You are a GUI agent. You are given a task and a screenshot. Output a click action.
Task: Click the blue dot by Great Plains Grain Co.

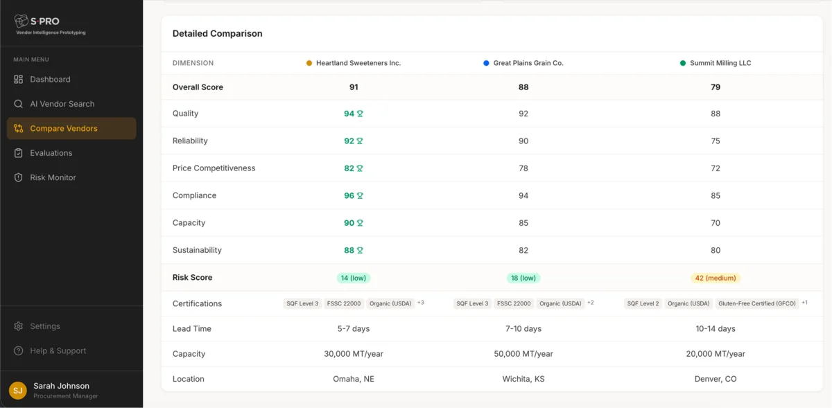click(x=486, y=63)
